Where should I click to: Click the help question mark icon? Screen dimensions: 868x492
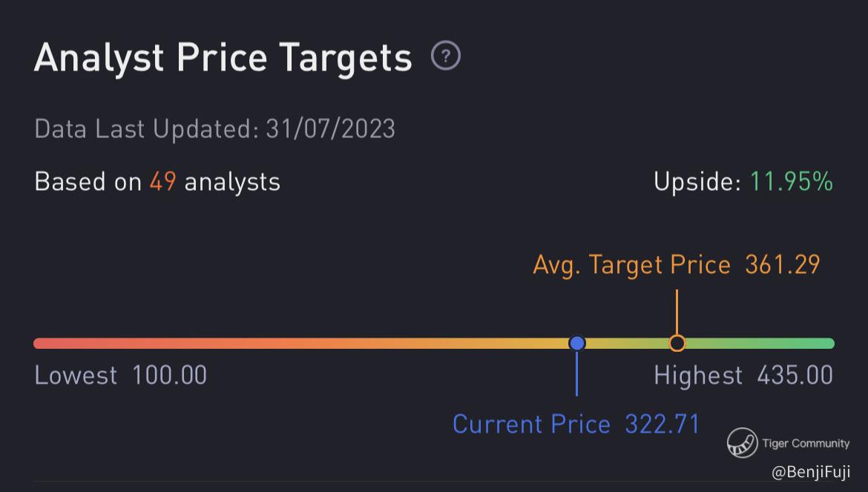[x=446, y=56]
